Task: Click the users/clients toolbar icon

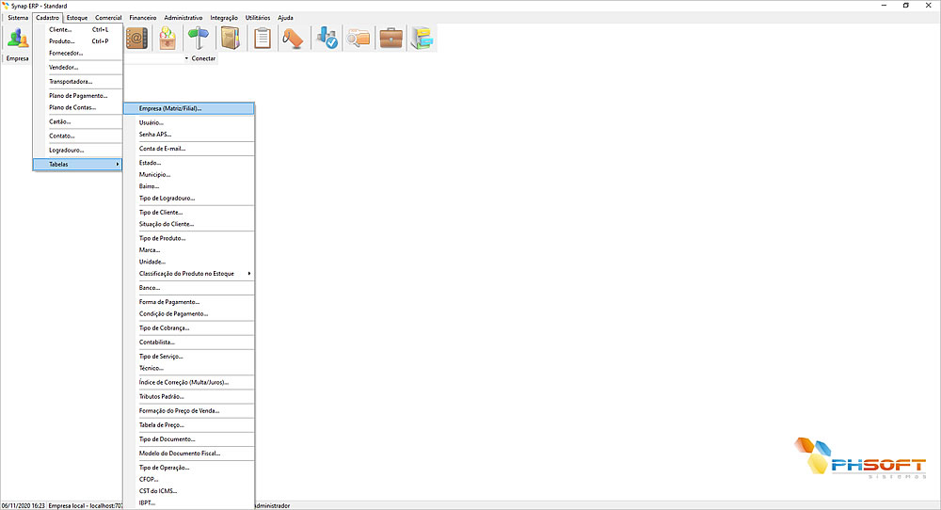Action: click(x=16, y=39)
